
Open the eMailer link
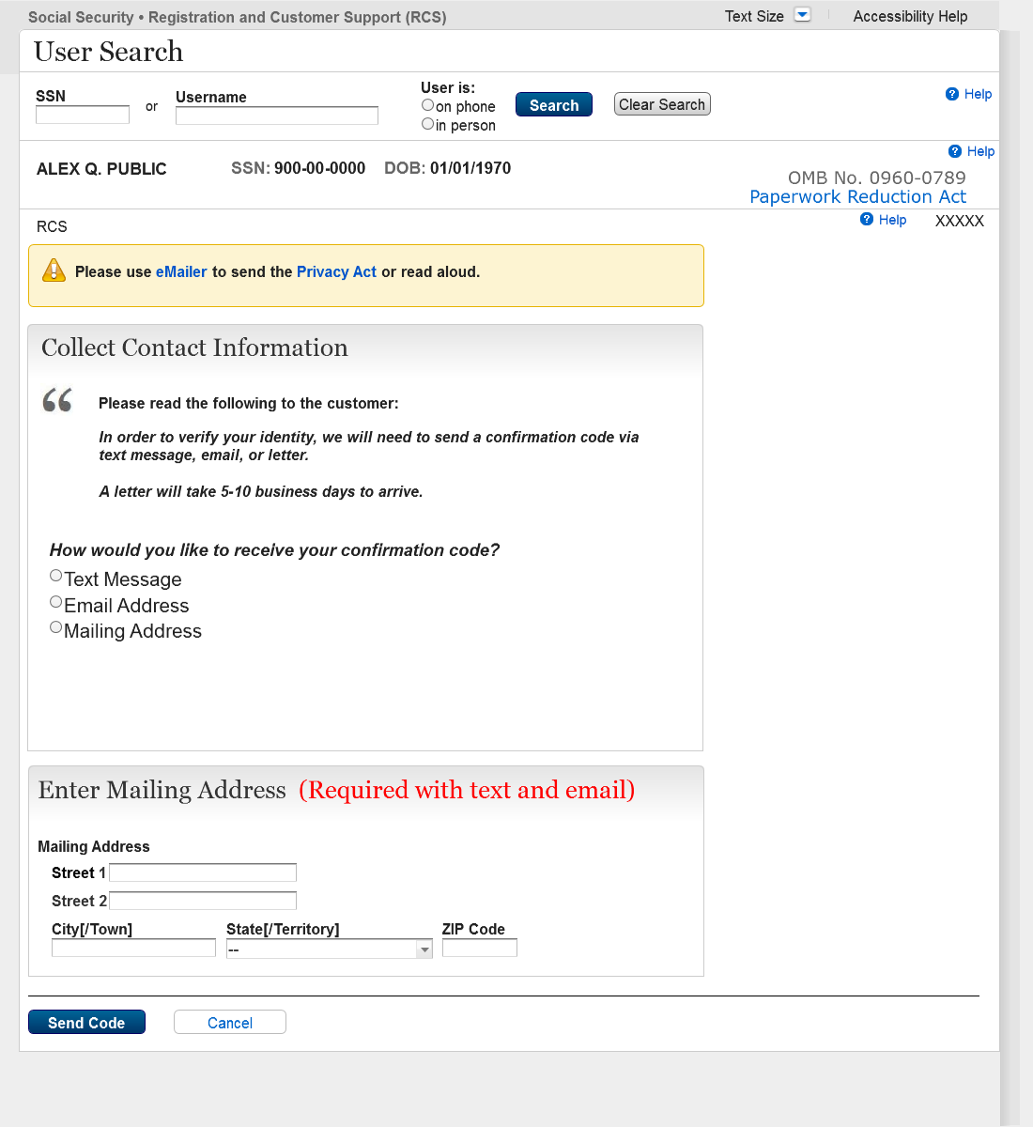click(181, 271)
